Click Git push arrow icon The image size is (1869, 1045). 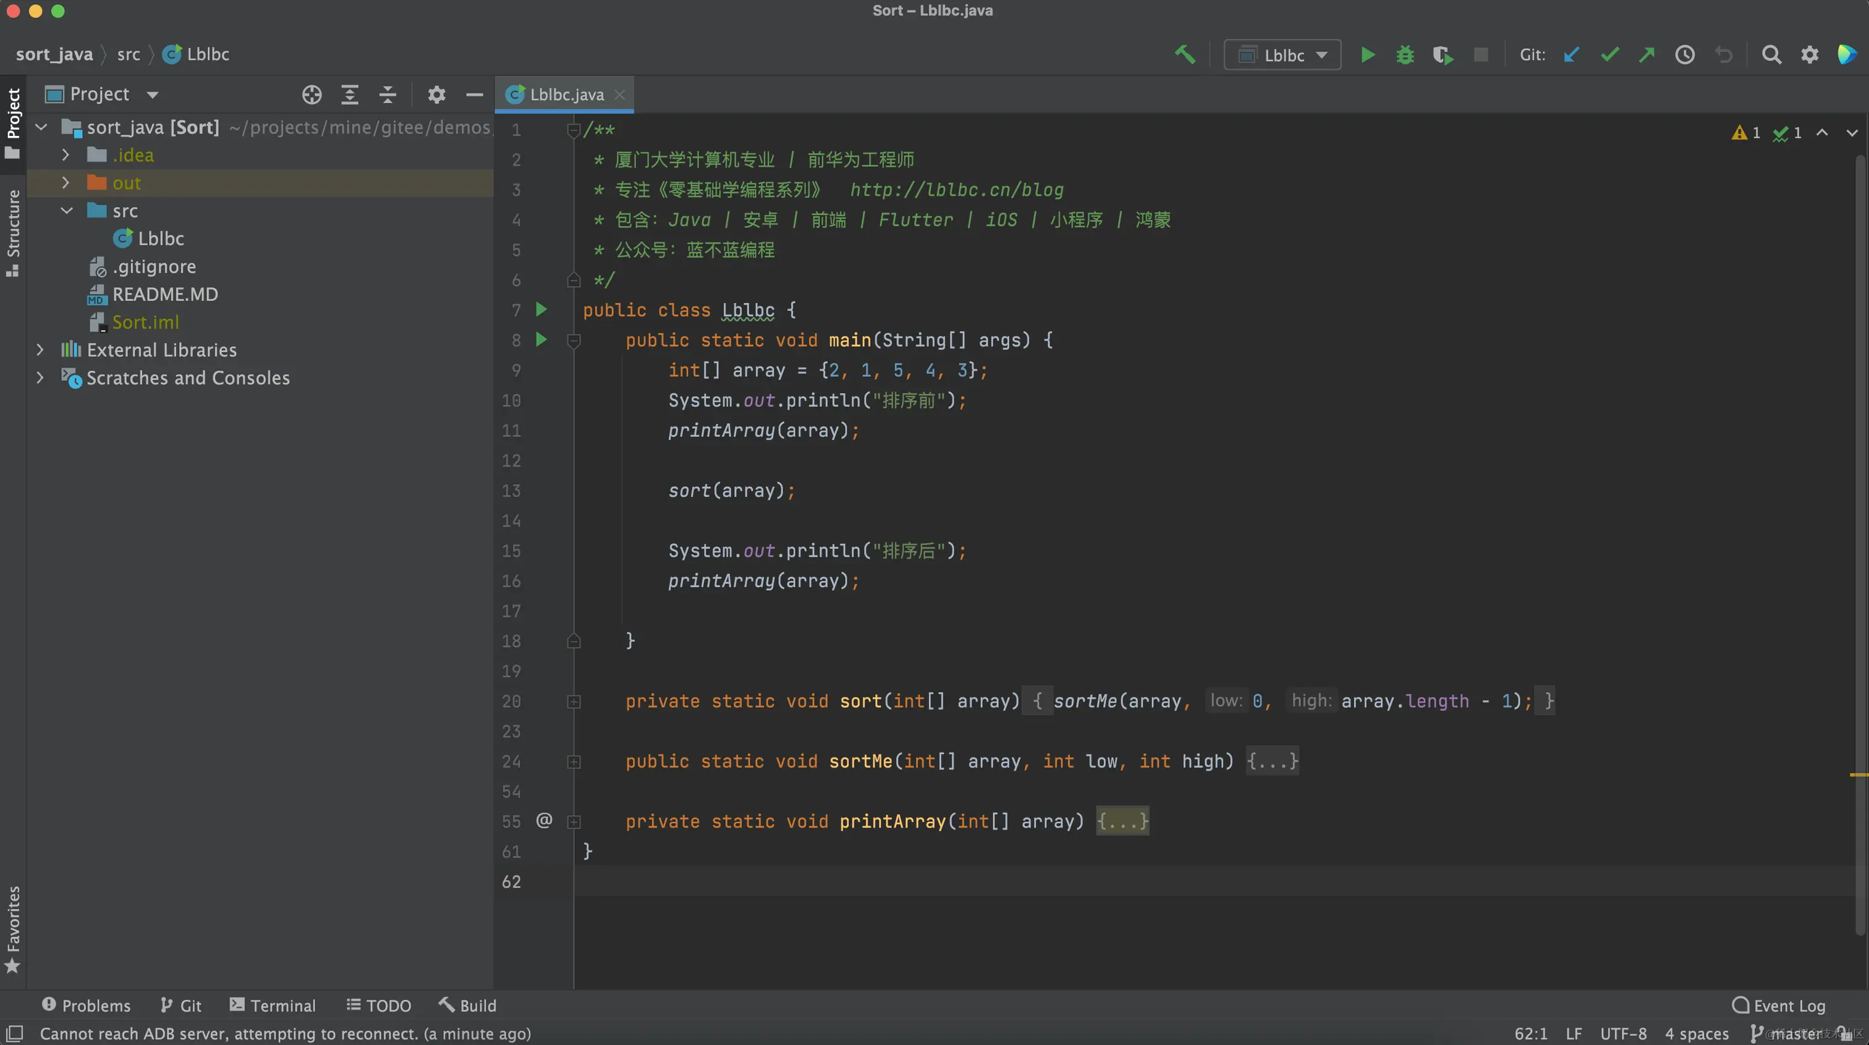point(1647,54)
